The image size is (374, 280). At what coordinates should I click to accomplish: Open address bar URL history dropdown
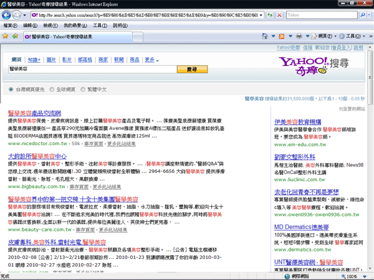(x=261, y=15)
